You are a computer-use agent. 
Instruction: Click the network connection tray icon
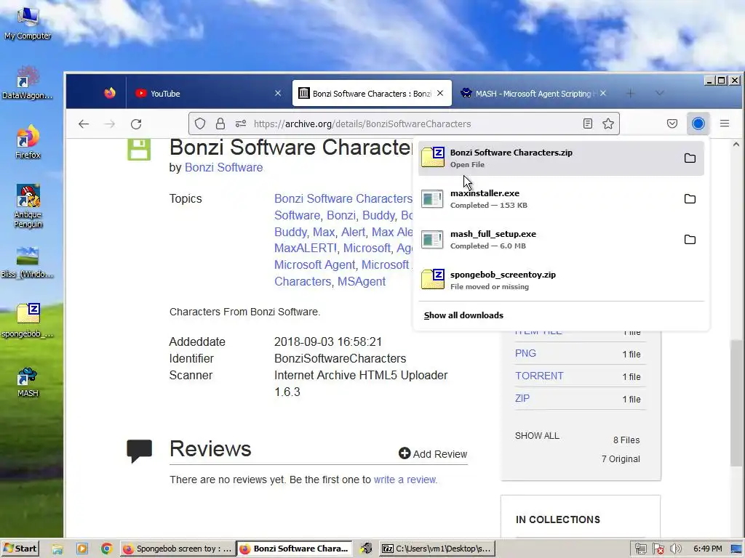[x=640, y=549]
